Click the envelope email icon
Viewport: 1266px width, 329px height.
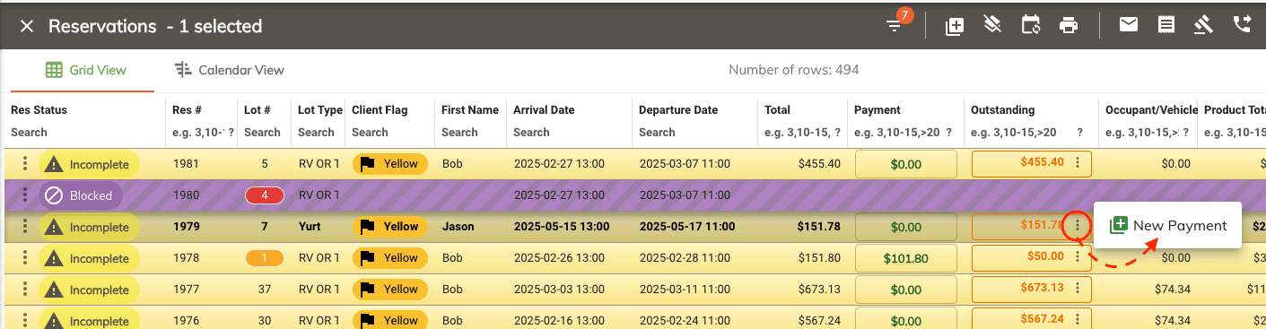click(1129, 25)
